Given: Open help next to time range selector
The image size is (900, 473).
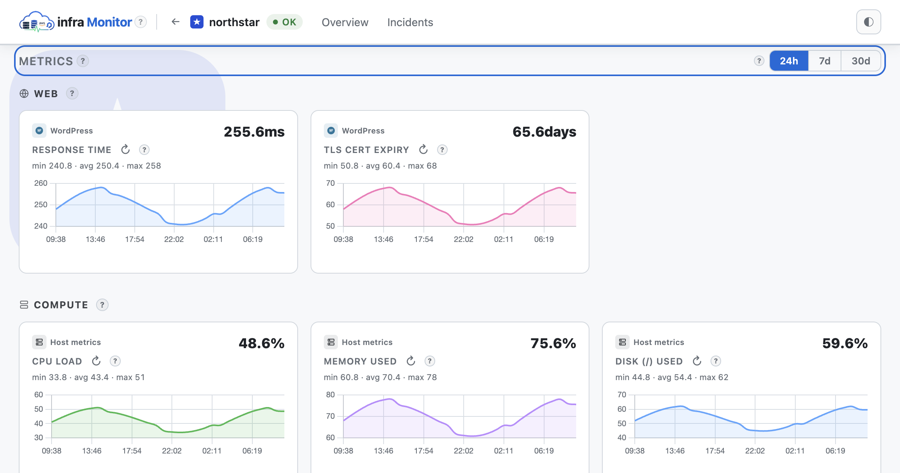Looking at the screenshot, I should (x=759, y=61).
